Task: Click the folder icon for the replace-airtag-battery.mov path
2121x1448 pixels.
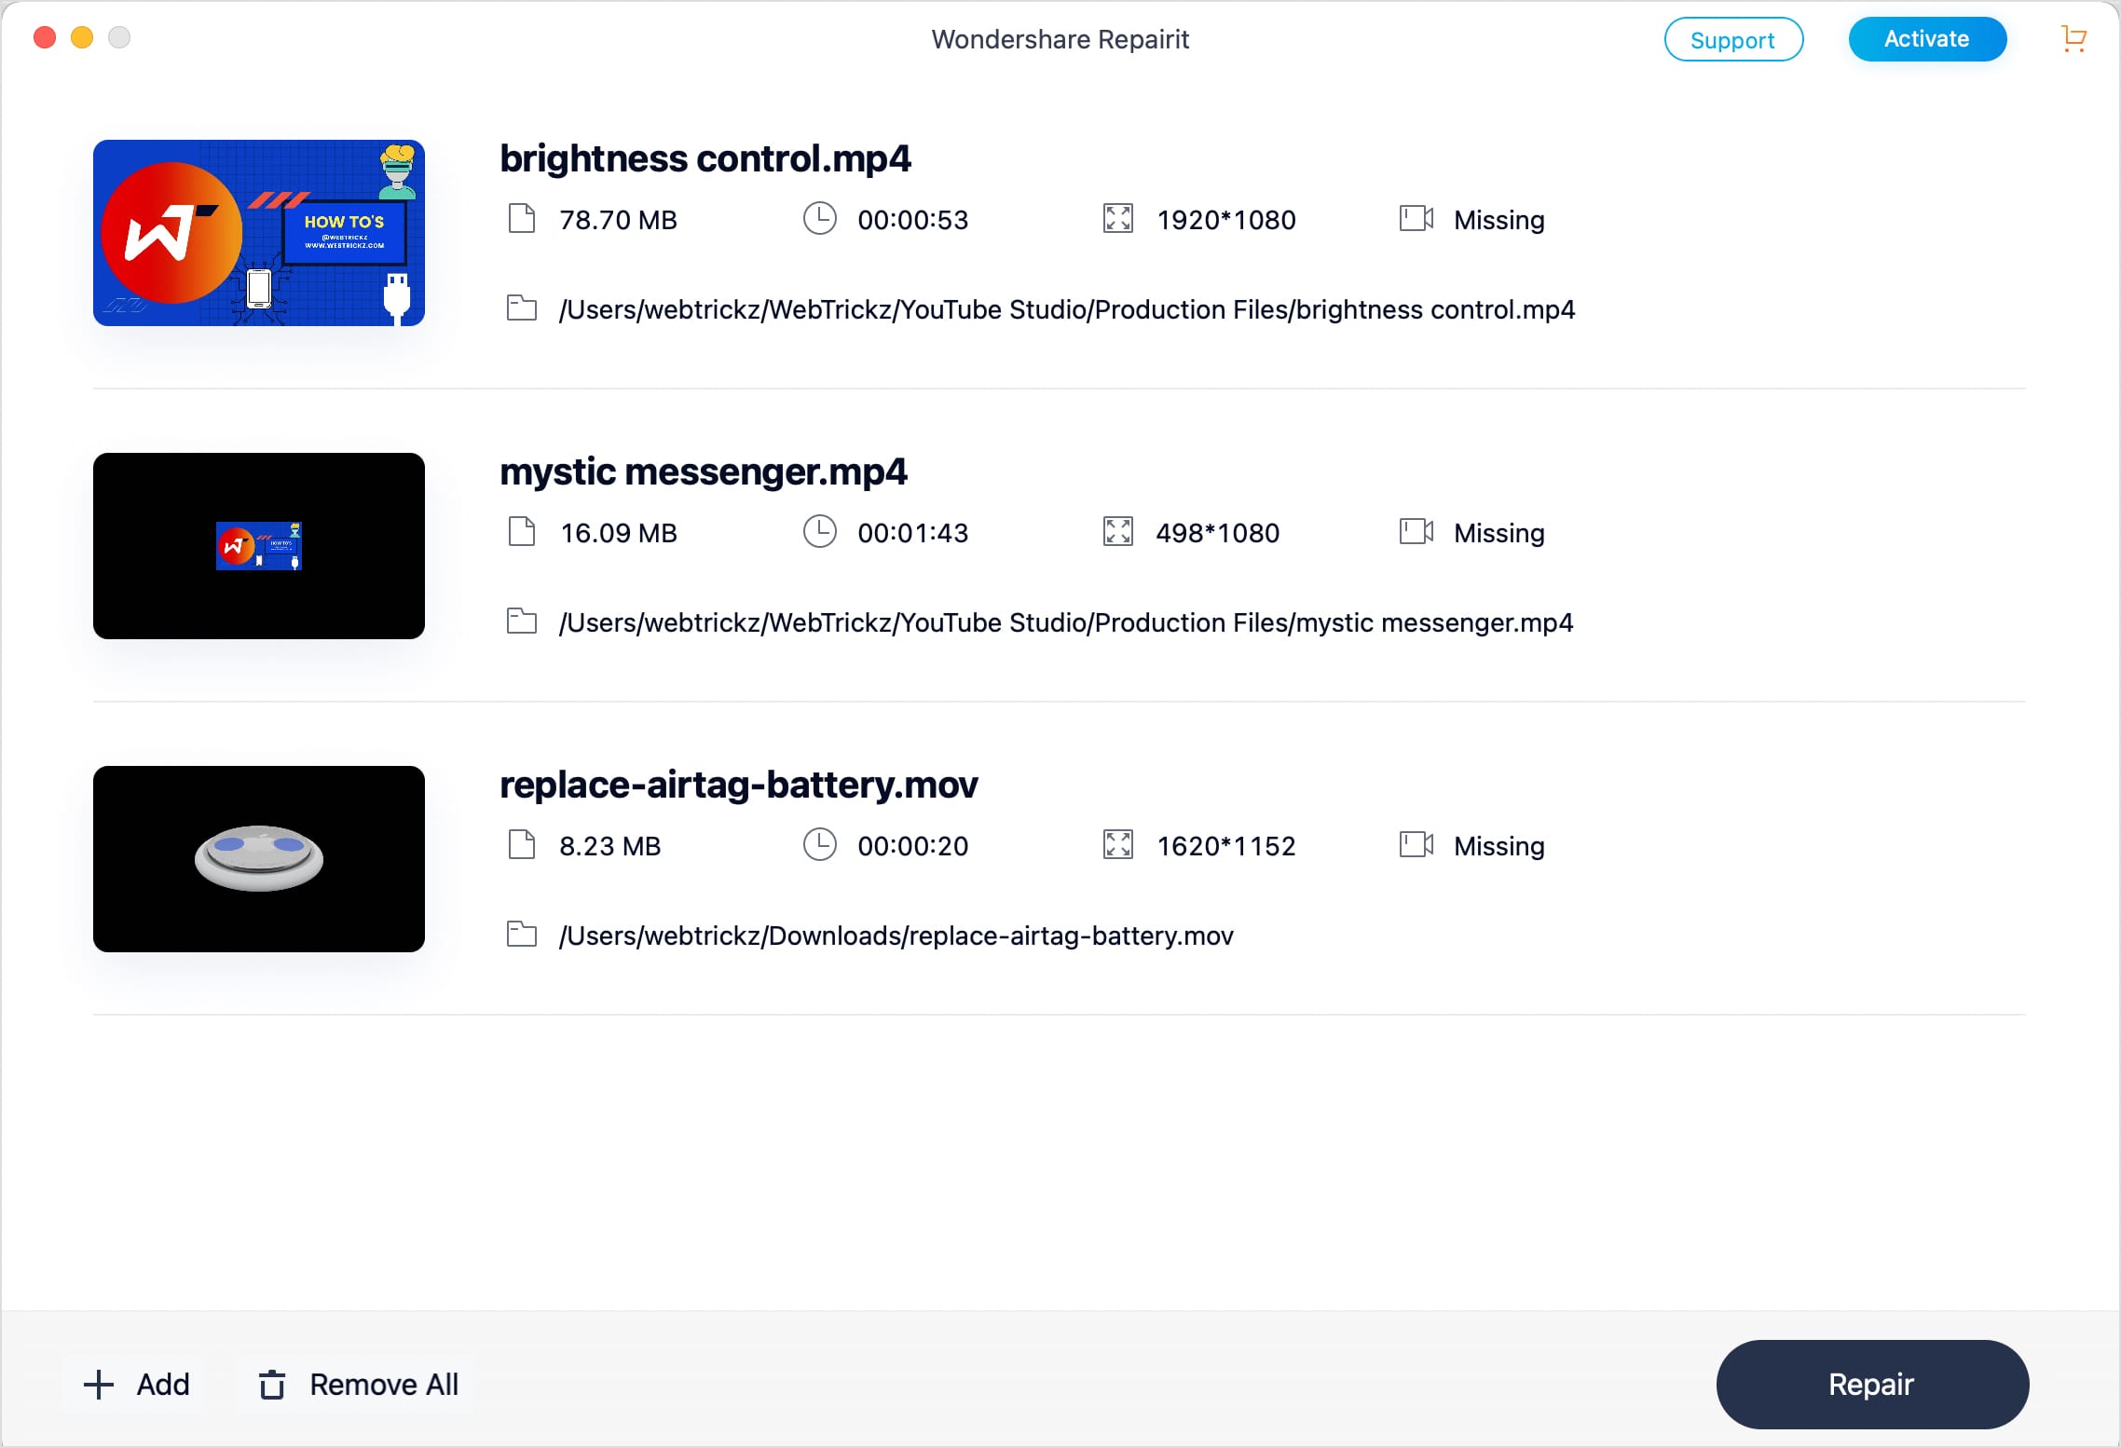Action: click(522, 935)
